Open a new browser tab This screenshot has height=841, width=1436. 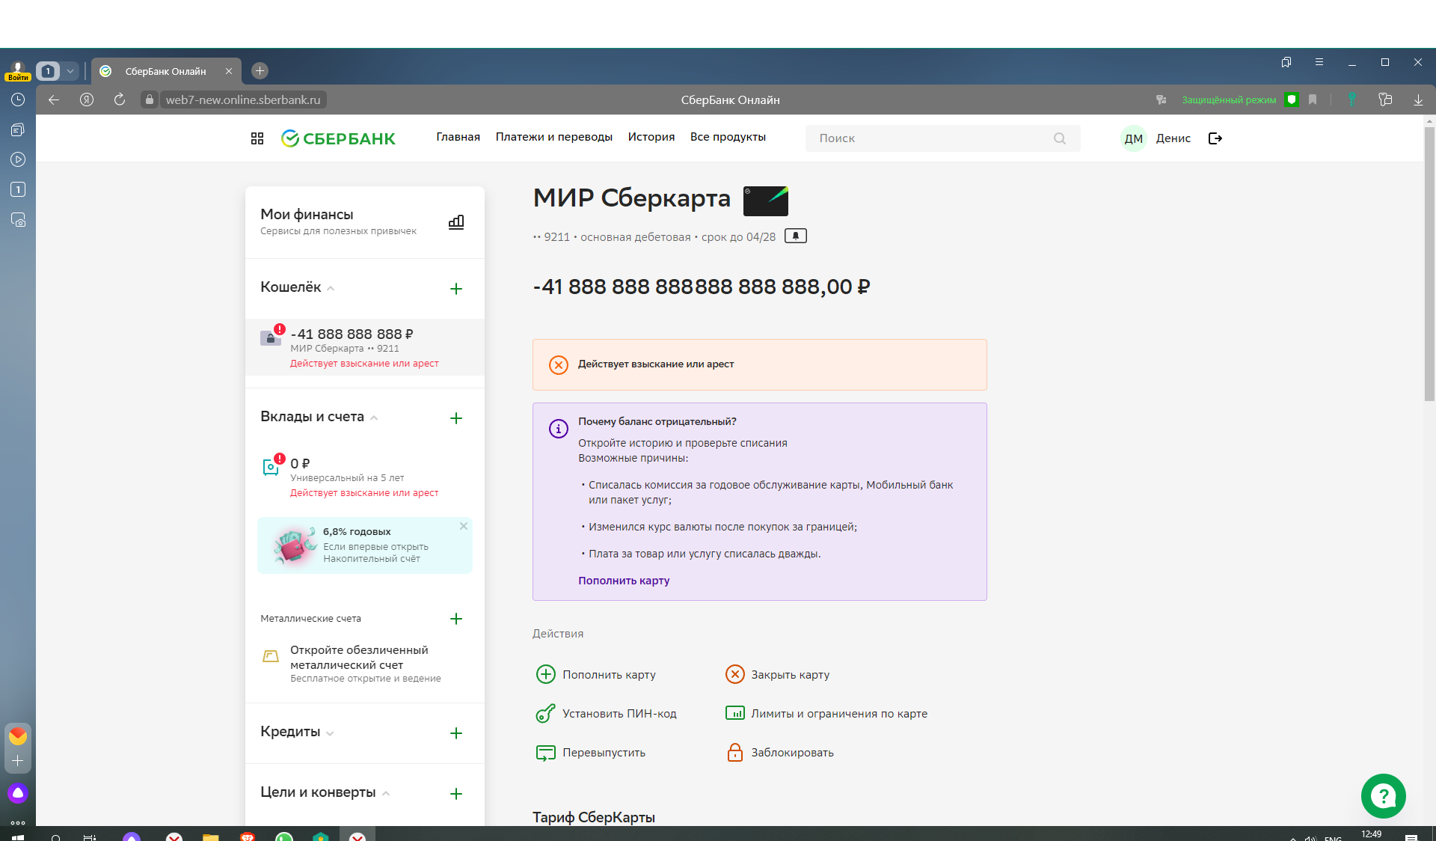[260, 71]
